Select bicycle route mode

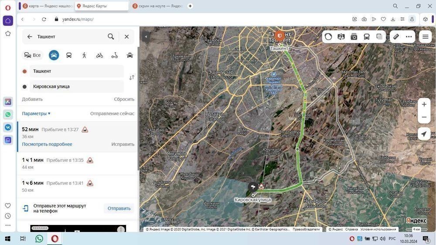(99, 55)
